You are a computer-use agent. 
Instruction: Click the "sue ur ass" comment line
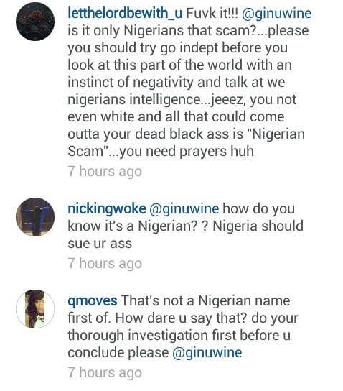[100, 244]
